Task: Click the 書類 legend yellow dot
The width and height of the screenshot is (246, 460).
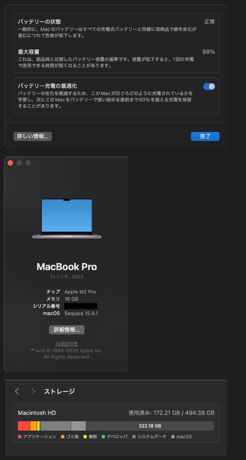Action: pyautogui.click(x=85, y=437)
